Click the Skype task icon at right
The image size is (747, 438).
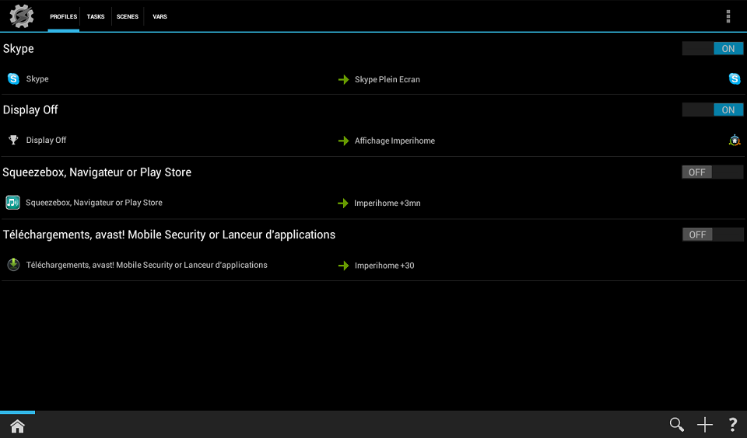[x=735, y=79]
